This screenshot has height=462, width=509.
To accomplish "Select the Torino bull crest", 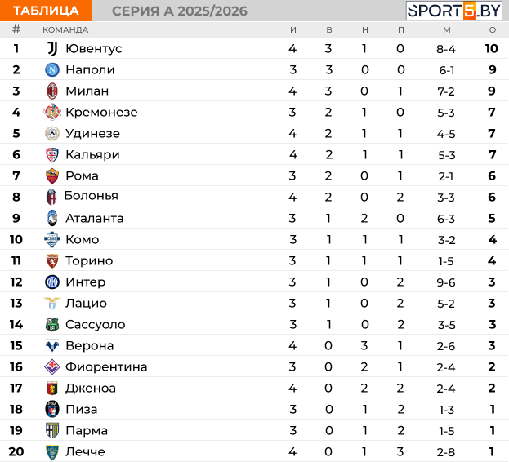I will tap(52, 260).
